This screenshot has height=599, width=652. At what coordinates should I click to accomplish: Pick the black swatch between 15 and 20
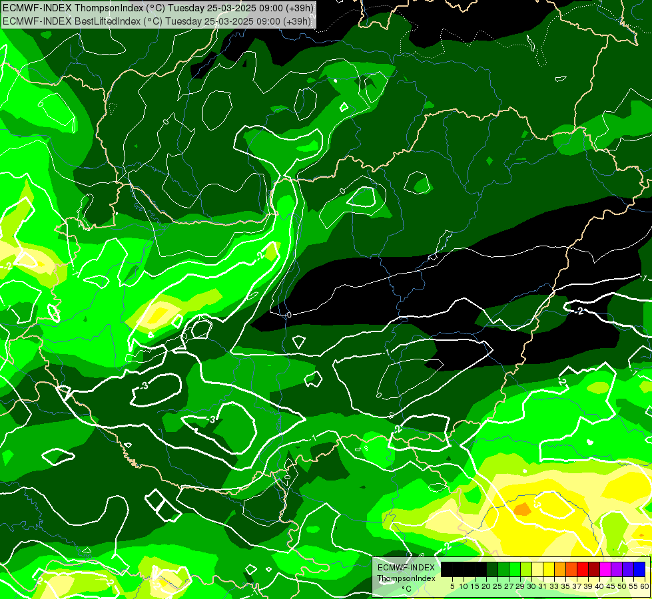point(481,569)
